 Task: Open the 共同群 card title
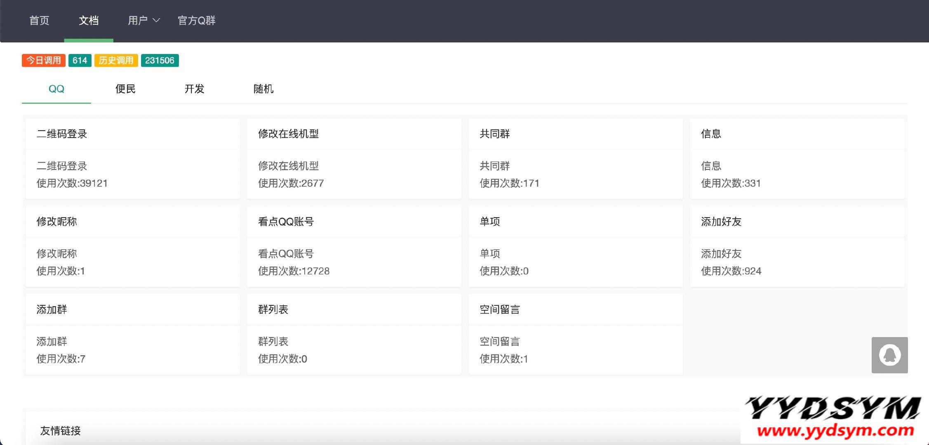[x=494, y=134]
